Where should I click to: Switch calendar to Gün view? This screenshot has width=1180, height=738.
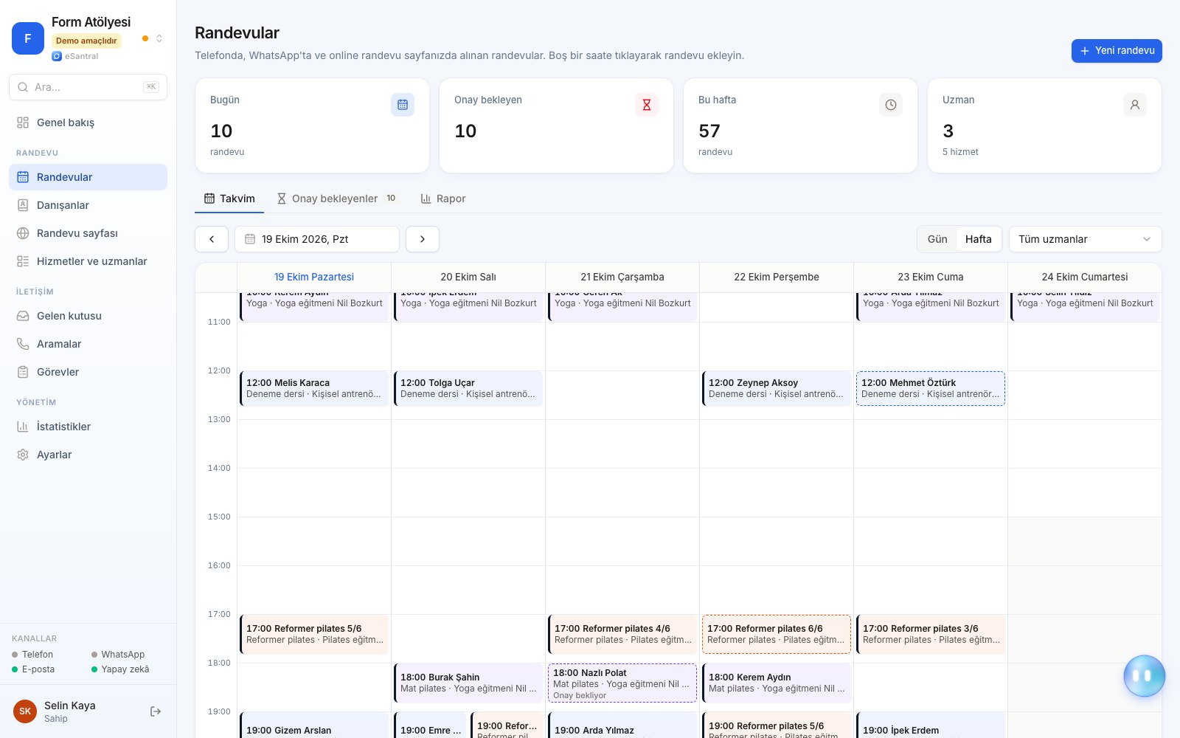point(937,239)
